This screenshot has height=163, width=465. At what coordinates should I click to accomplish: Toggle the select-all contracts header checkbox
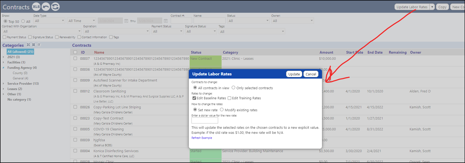point(75,52)
